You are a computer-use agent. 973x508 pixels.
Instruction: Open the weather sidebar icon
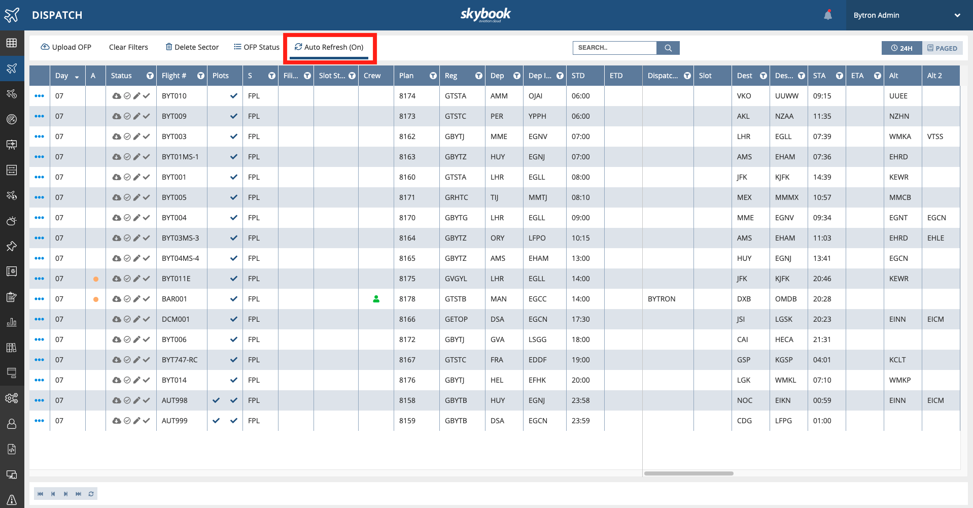coord(12,221)
